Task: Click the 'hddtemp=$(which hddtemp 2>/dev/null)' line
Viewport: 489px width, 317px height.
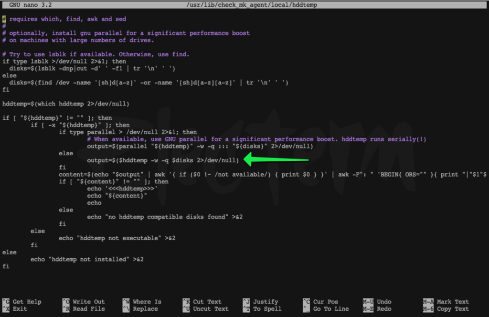Action: point(66,104)
